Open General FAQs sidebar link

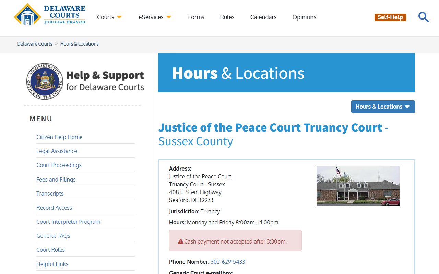54,236
